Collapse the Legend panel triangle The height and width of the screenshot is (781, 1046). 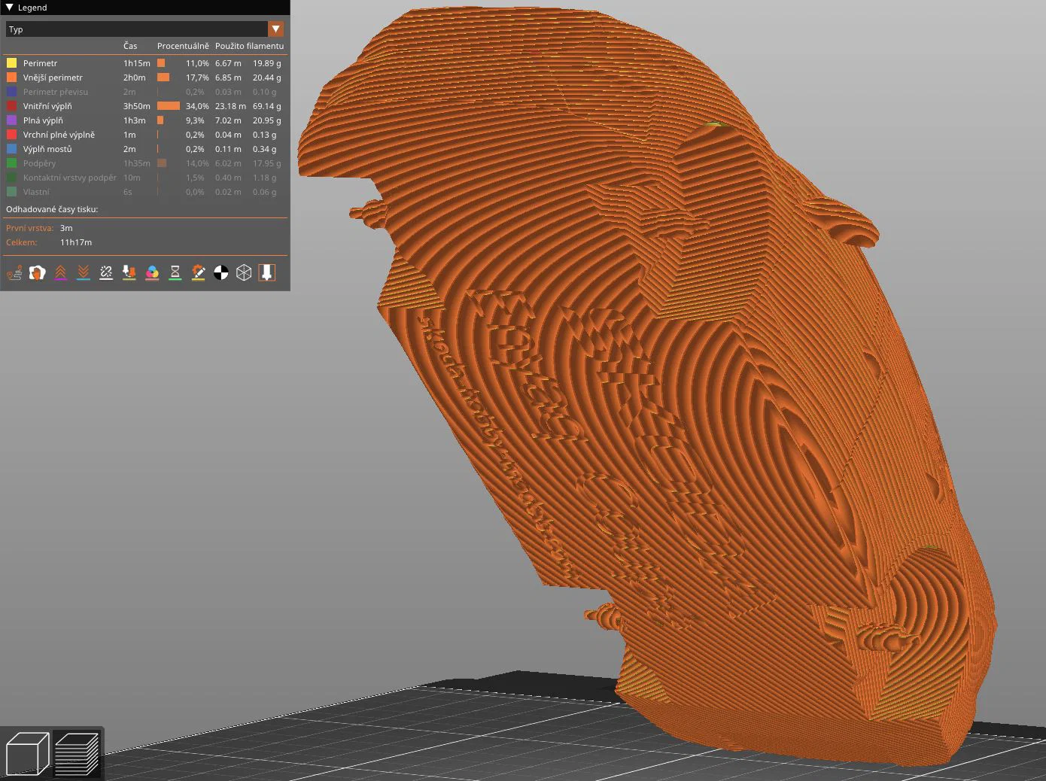click(9, 8)
